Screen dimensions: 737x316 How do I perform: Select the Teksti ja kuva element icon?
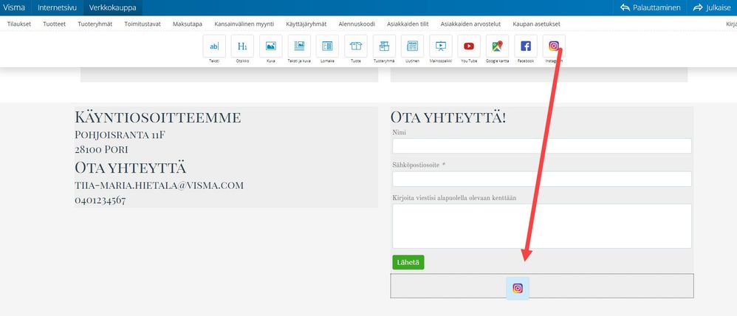pos(299,46)
